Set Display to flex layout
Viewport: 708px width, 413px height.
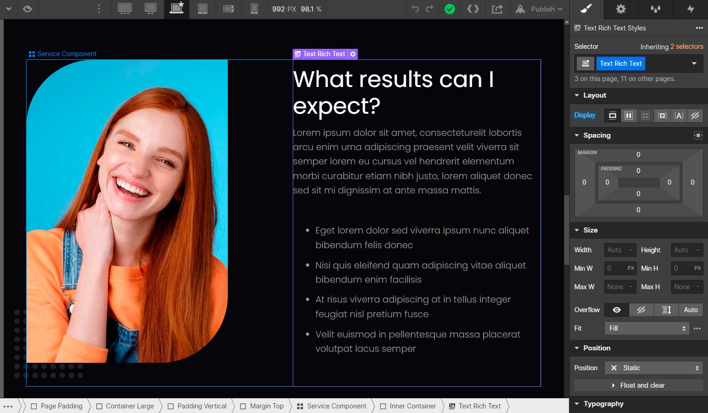(629, 116)
